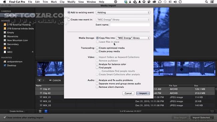Open the Trim menu
The width and height of the screenshot is (217, 122).
[x=45, y=2]
